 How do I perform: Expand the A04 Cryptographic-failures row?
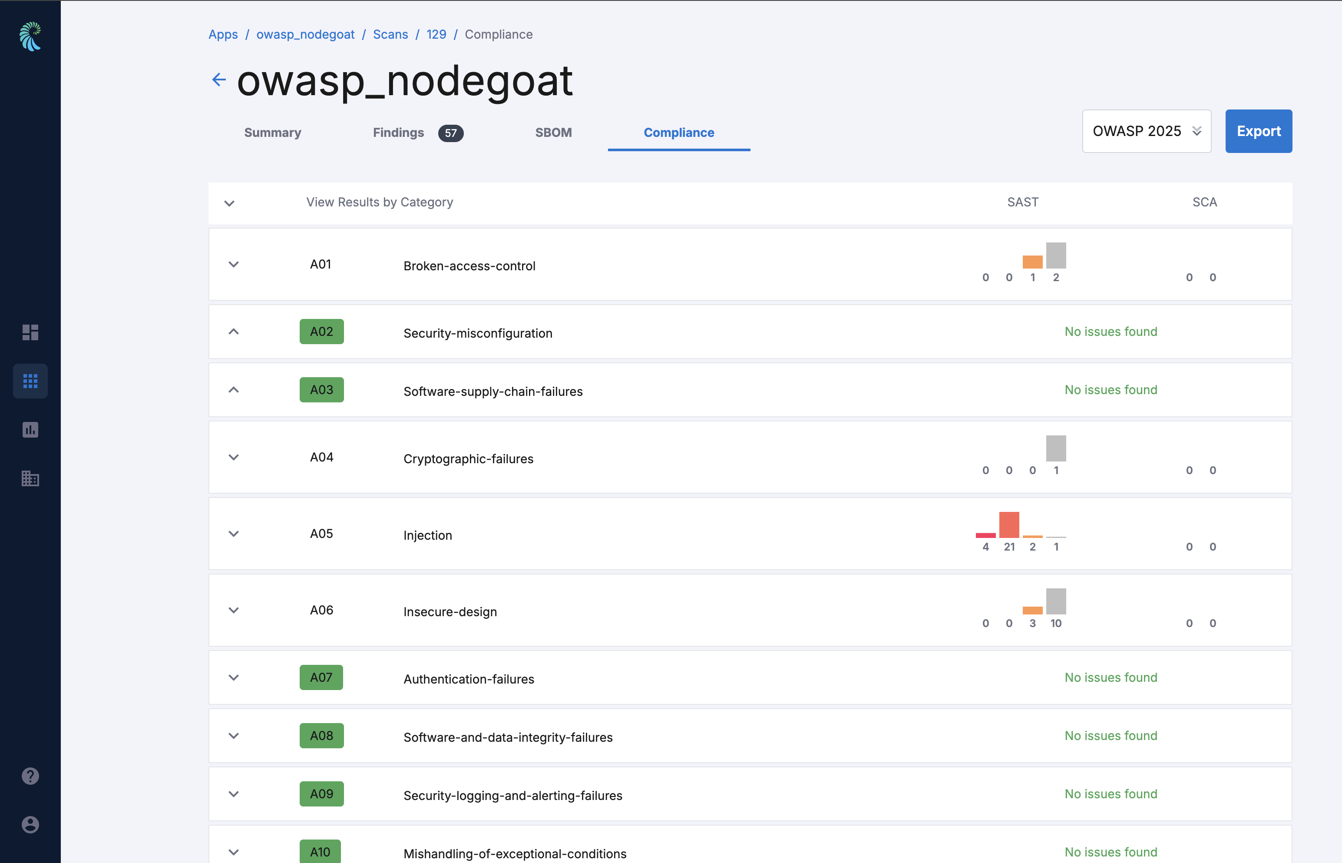[234, 457]
